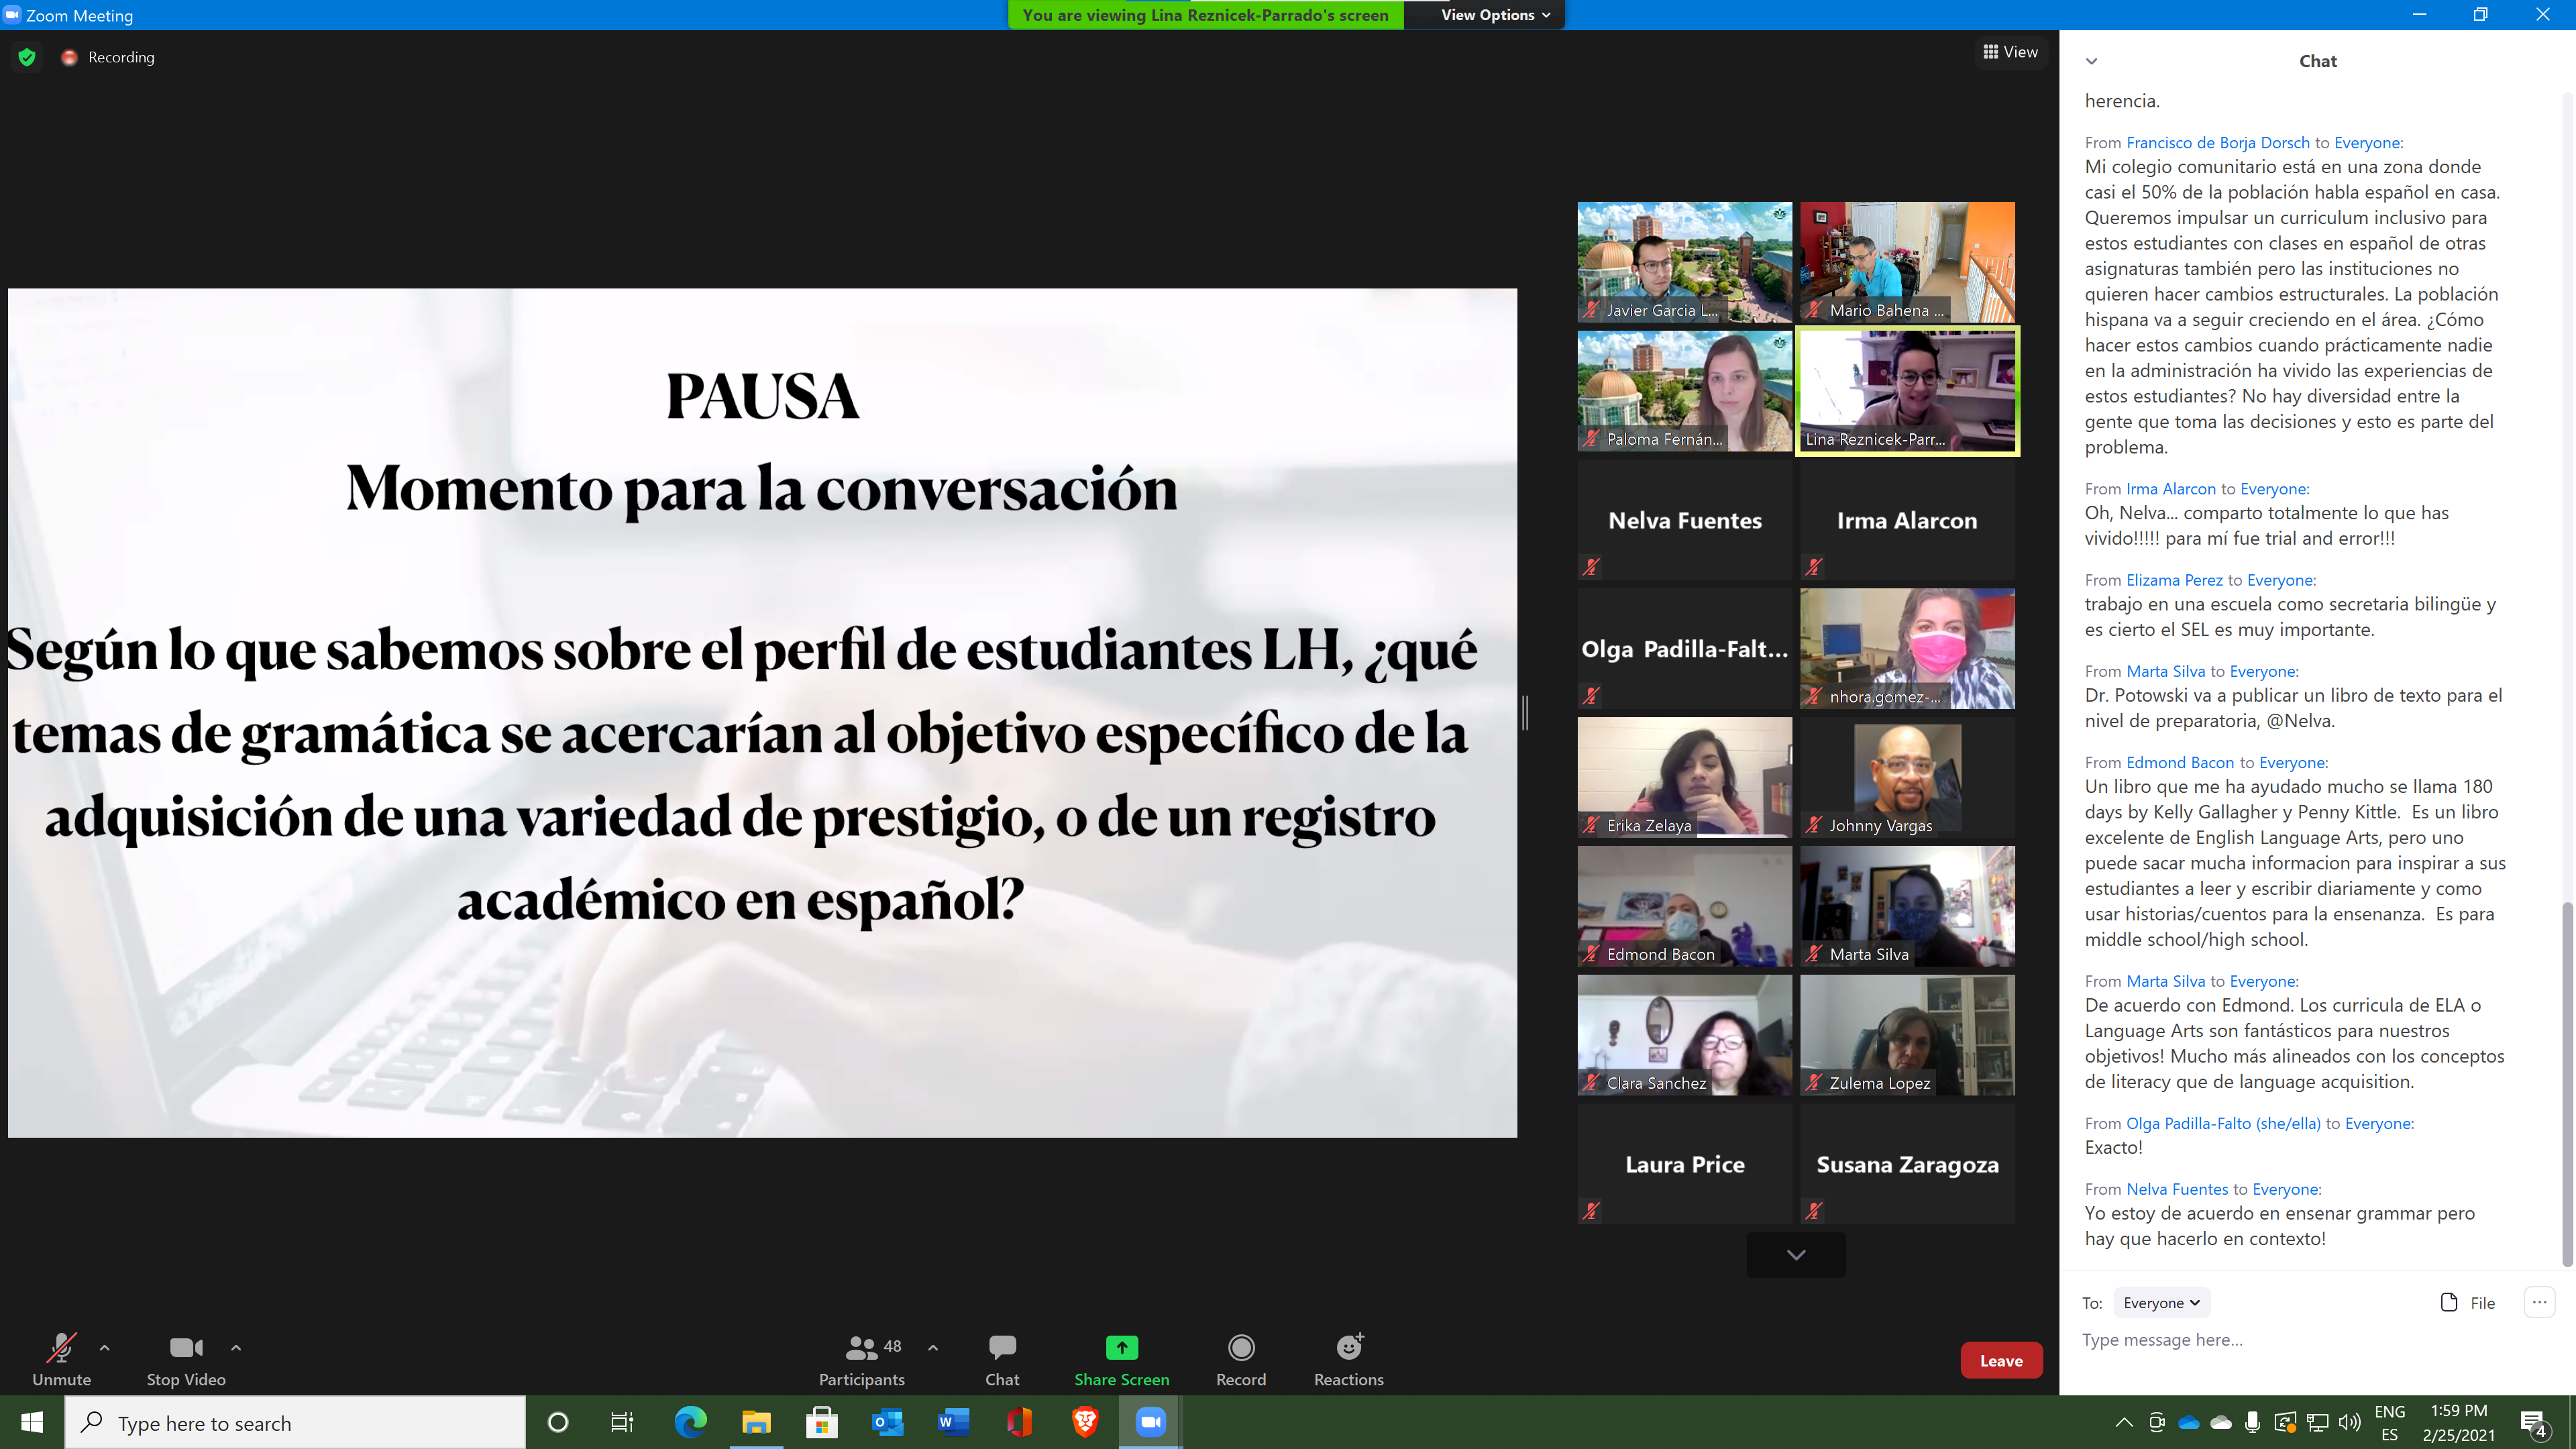
Task: Expand audio options arrow next to Unmute
Action: click(105, 1347)
